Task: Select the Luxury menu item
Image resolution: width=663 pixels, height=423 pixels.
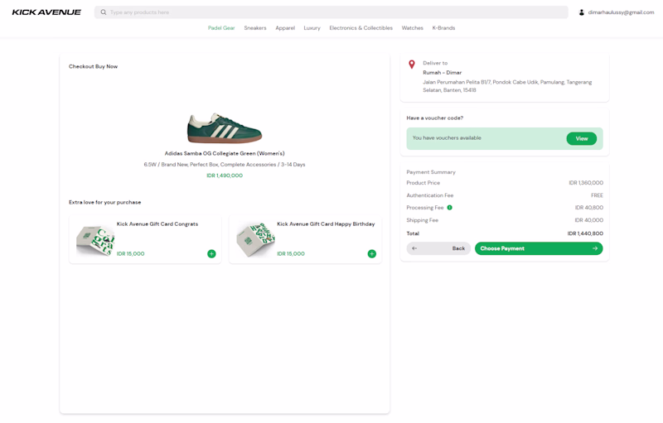Action: (312, 28)
